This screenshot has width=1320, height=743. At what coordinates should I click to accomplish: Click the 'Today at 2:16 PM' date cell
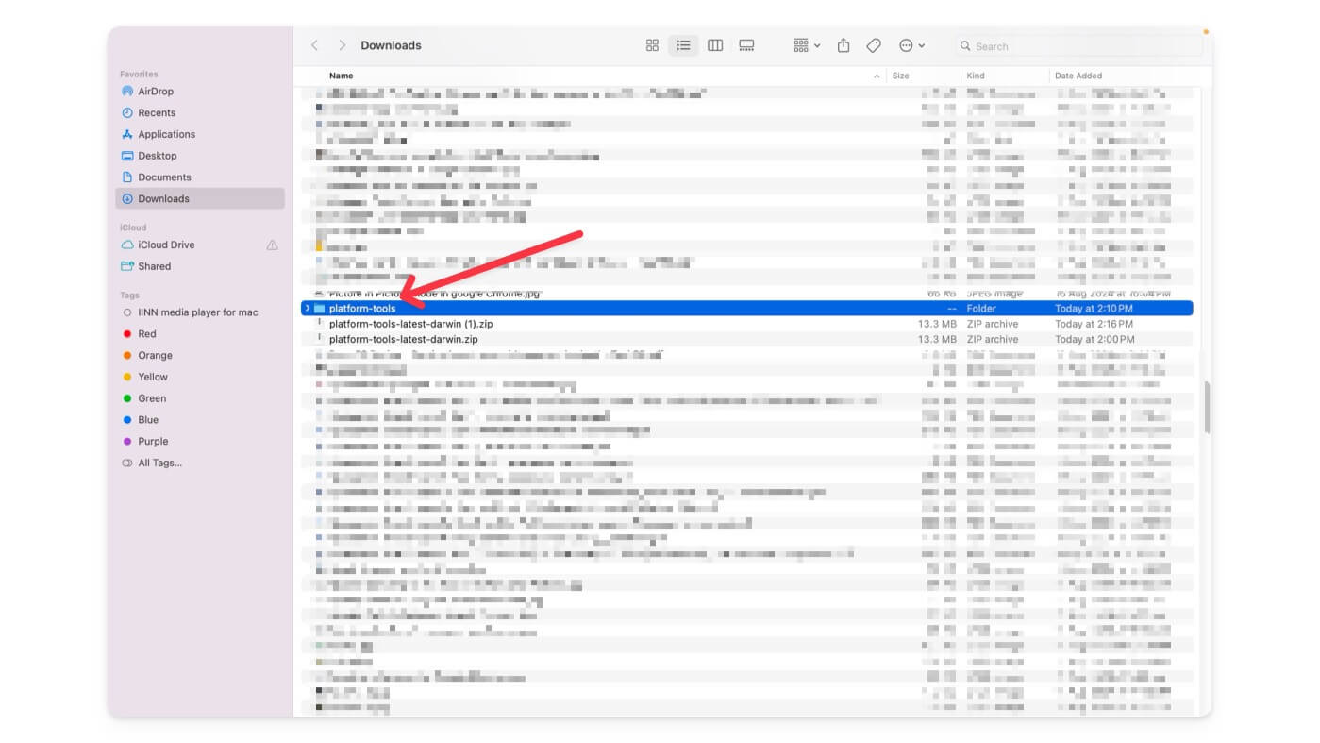click(1094, 324)
